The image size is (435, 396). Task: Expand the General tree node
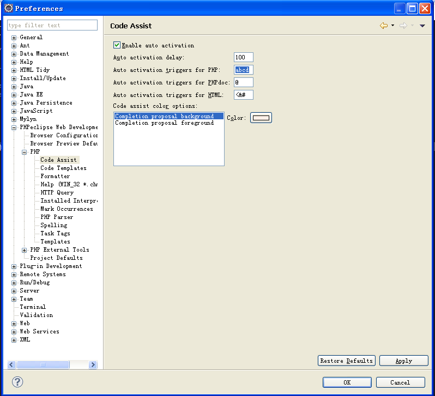tap(14, 38)
